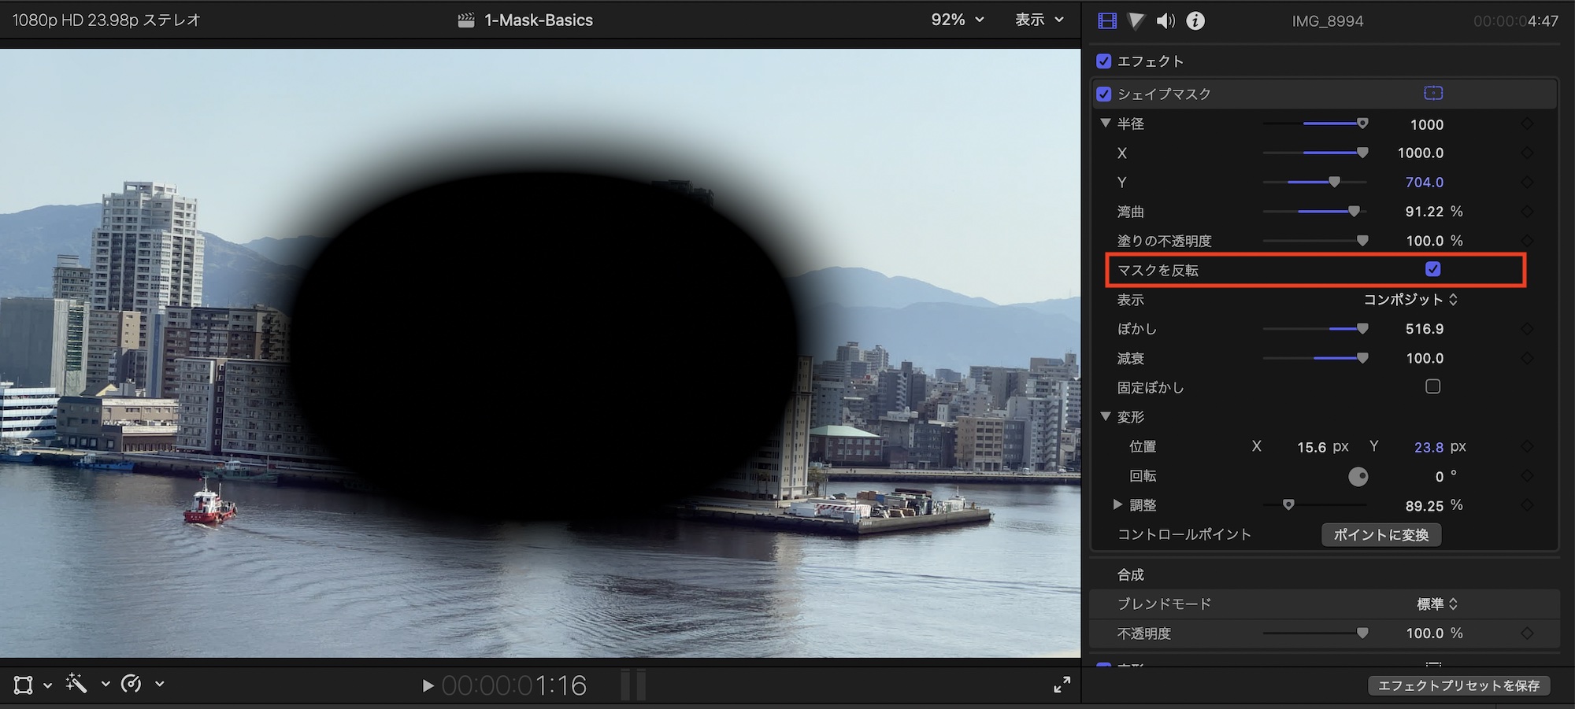Open the 92% viewer zoom menu
This screenshot has height=709, width=1575.
coord(958,20)
